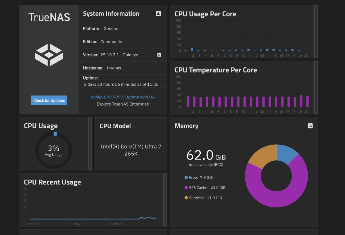Click the CPU Usage Per Core scrollbar
Viewport: 345px width, 235px height.
click(x=315, y=31)
